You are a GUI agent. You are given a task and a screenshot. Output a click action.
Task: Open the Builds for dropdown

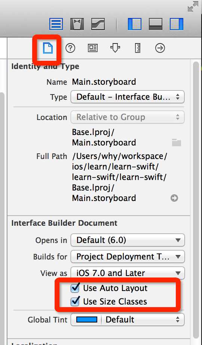[x=128, y=256]
